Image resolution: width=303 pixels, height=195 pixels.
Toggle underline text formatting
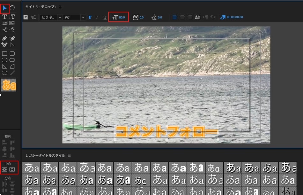click(105, 17)
